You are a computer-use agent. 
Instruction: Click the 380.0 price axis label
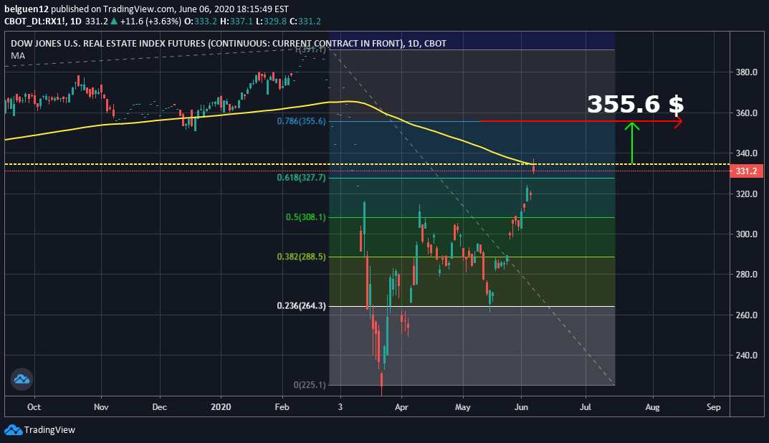pos(747,72)
